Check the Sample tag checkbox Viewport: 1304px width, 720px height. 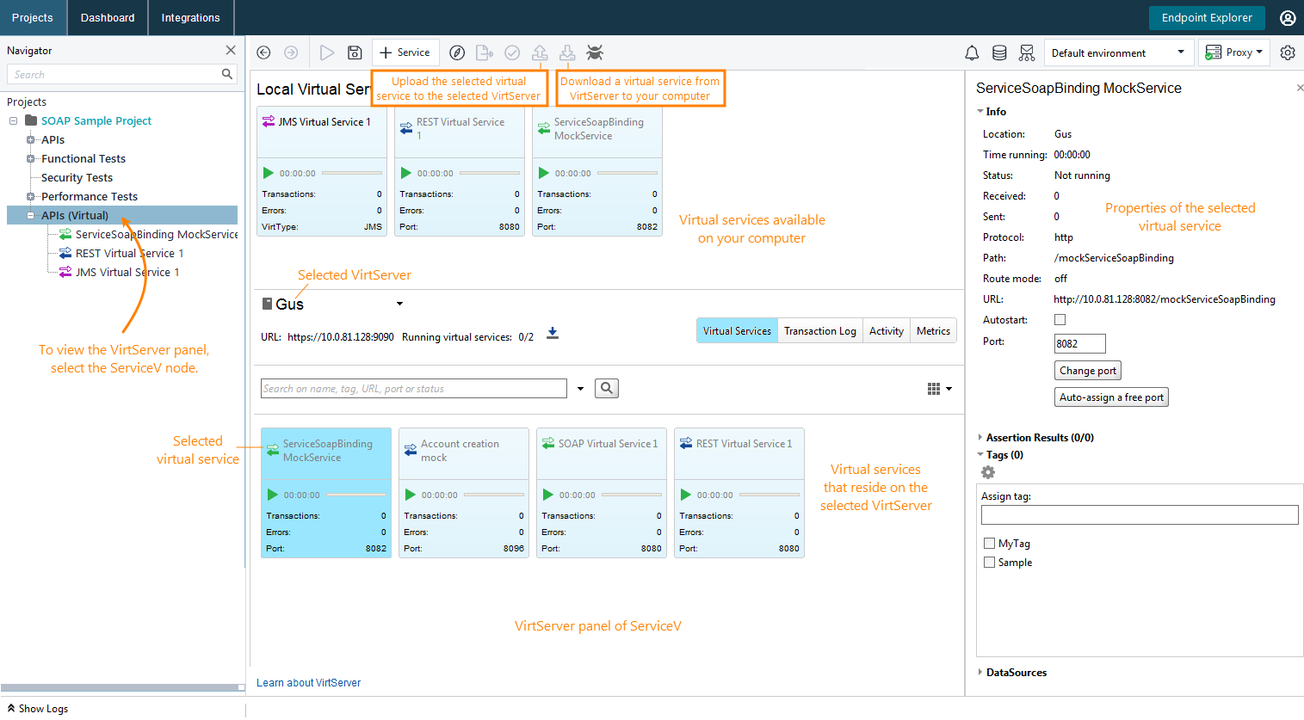tap(989, 562)
